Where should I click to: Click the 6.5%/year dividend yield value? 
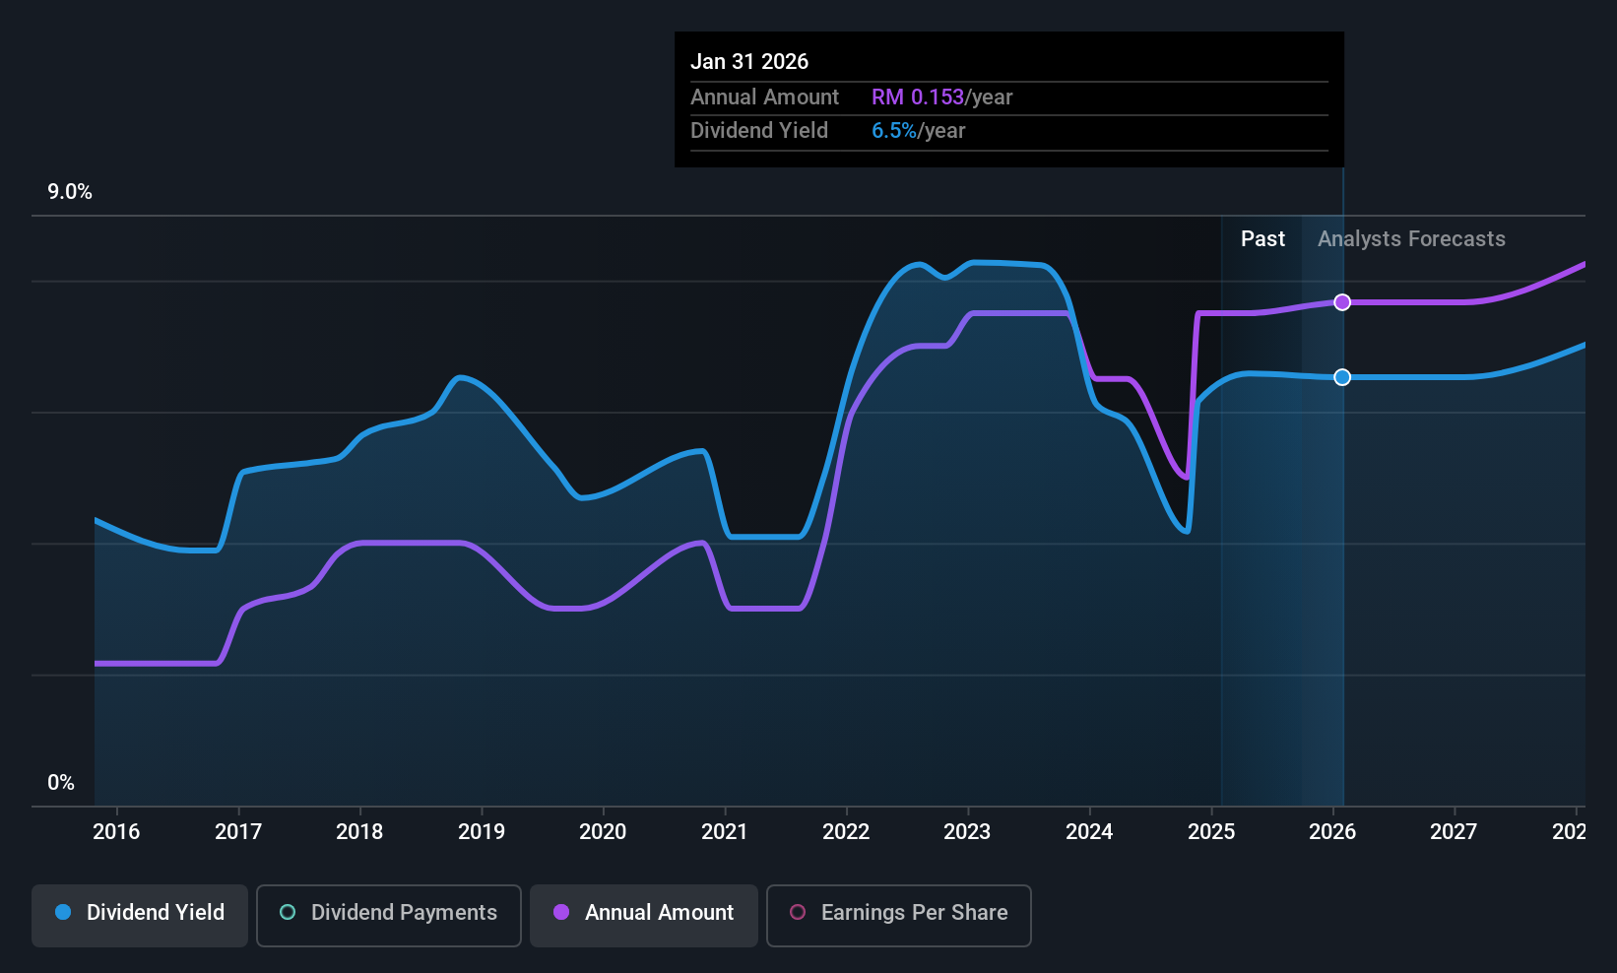918,131
